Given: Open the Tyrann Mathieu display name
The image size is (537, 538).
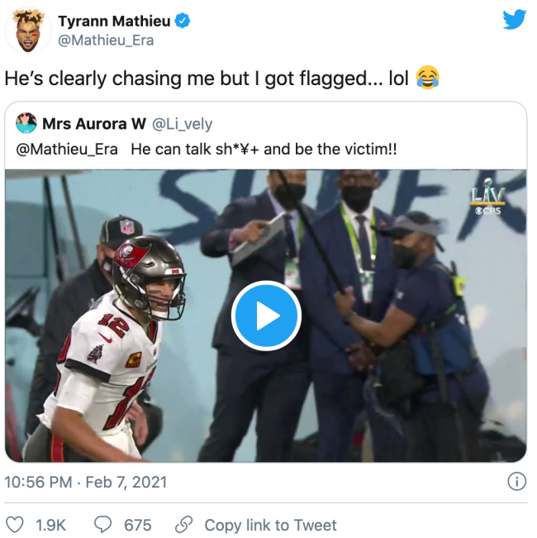Looking at the screenshot, I should pos(114,21).
